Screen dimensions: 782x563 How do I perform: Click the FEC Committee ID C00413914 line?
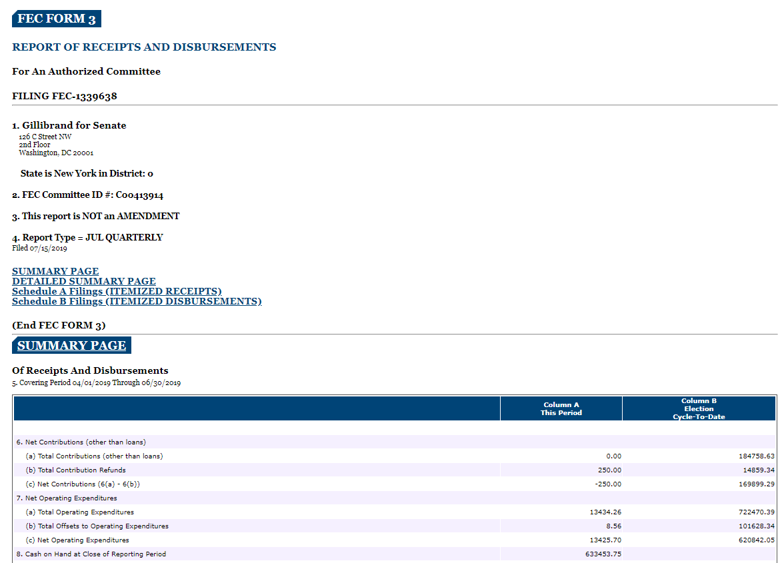pyautogui.click(x=88, y=195)
